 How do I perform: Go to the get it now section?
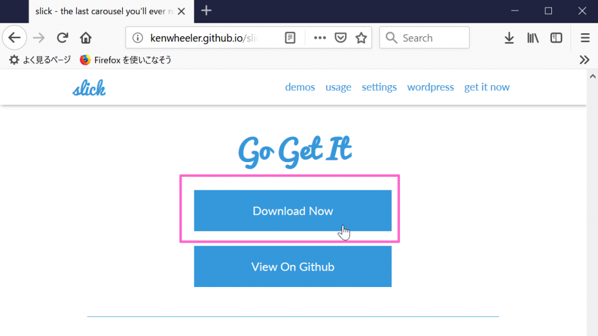[x=486, y=87]
